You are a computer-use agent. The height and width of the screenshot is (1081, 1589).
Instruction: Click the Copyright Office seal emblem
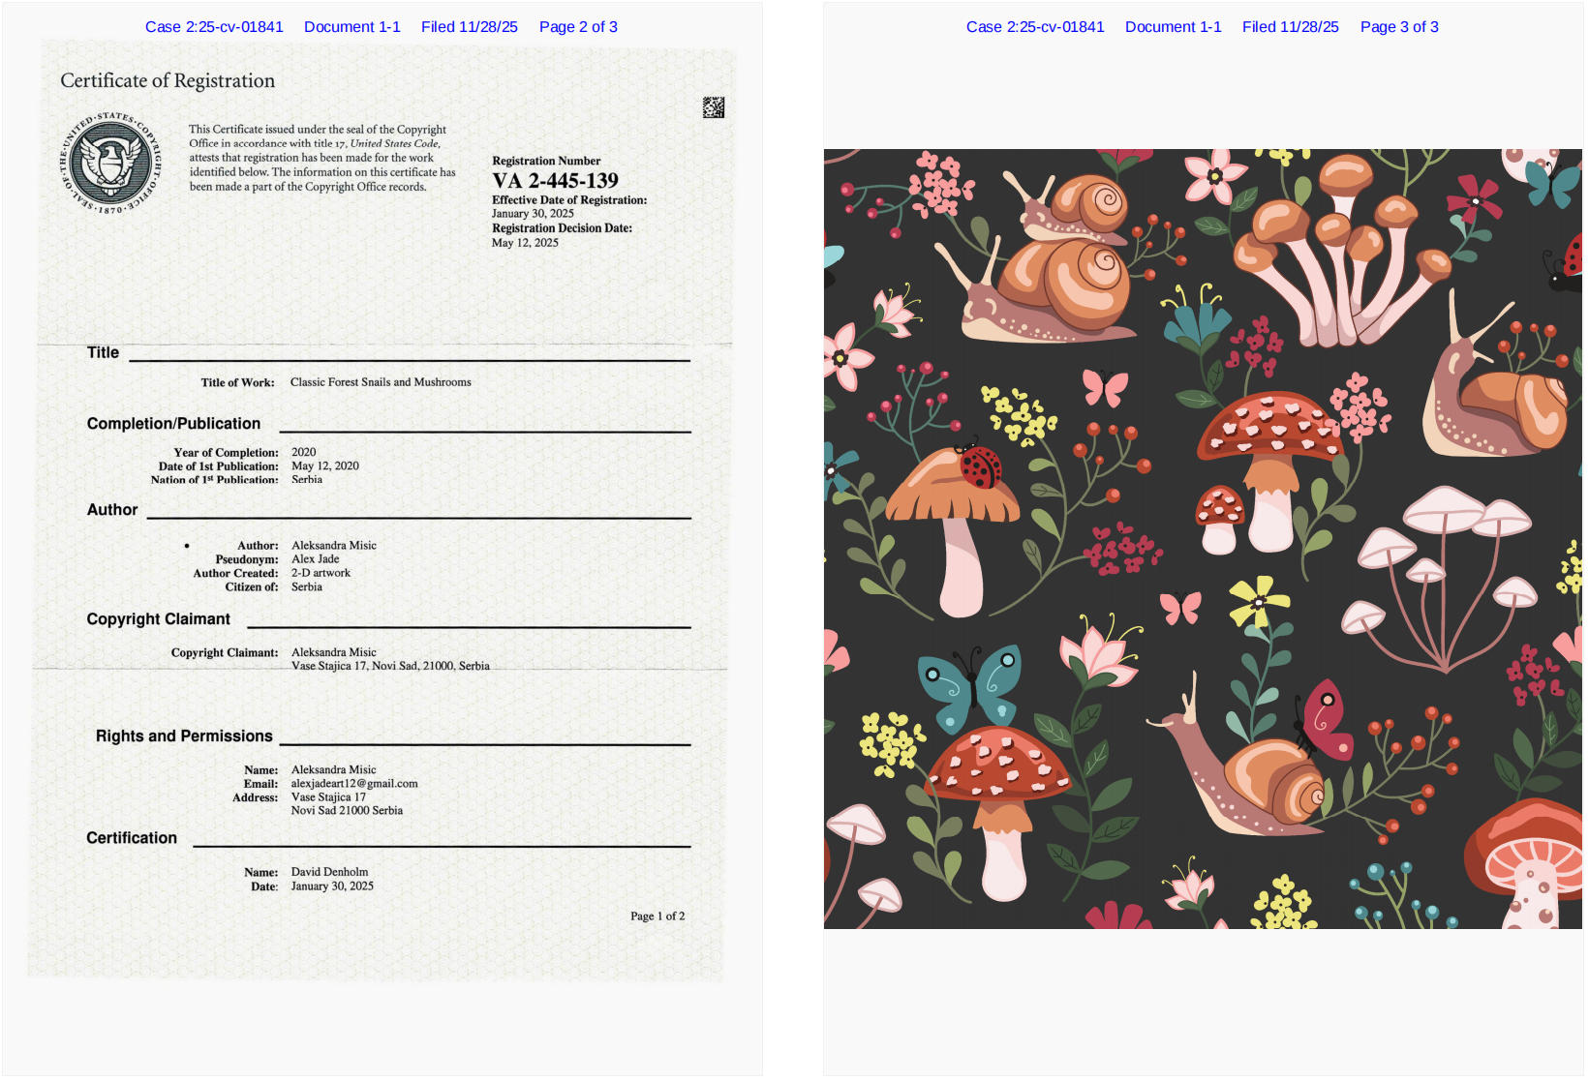pos(110,164)
